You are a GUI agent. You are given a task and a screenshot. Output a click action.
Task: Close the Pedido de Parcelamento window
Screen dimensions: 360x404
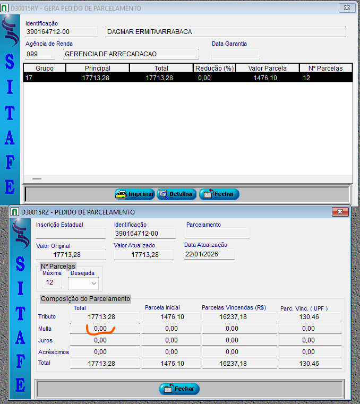(340, 212)
